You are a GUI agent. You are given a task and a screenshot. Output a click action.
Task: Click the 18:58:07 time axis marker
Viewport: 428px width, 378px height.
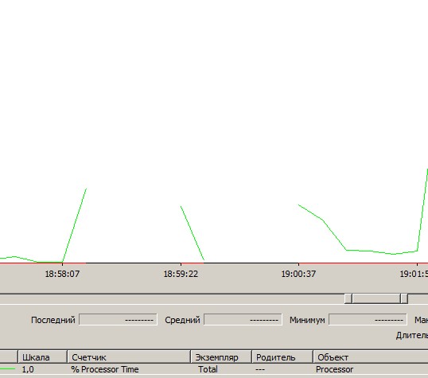click(x=62, y=274)
